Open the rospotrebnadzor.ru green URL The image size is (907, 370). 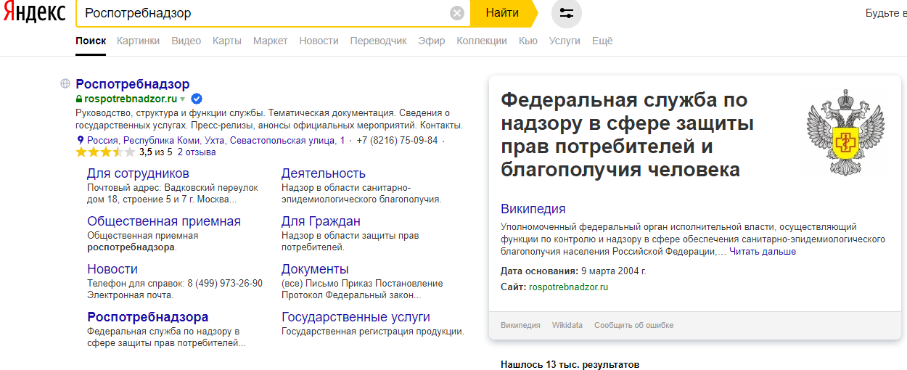[x=131, y=99]
